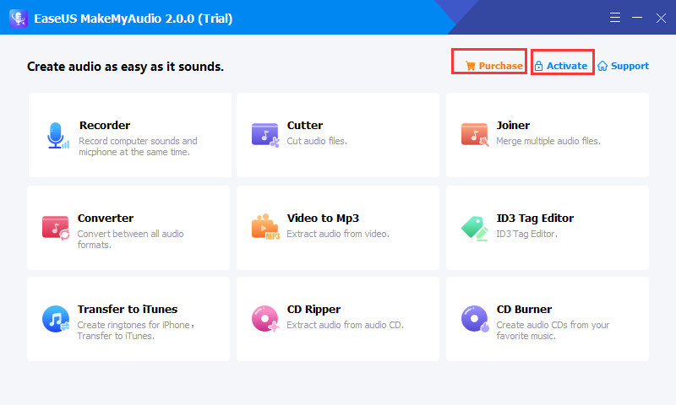Open the Recorder tool title

105,125
